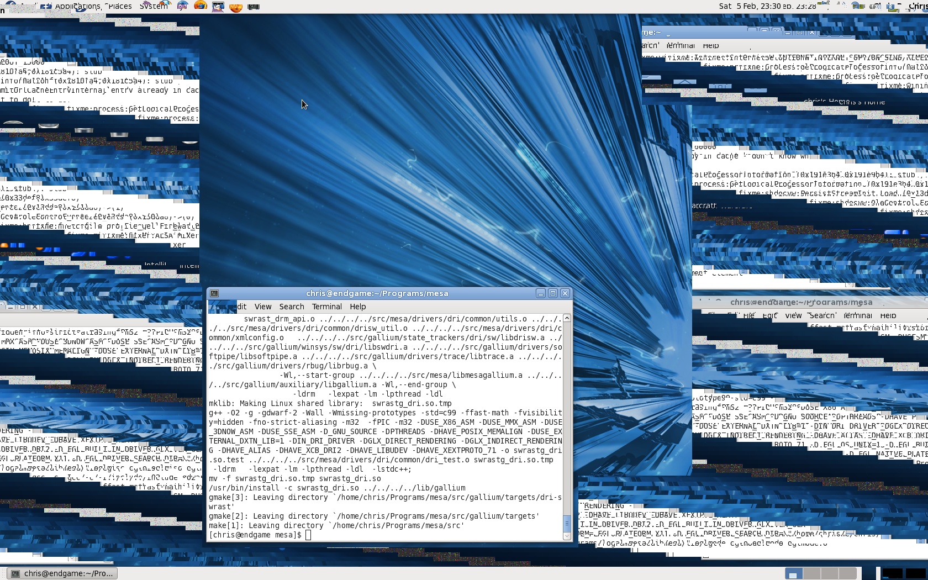Open the Help menu in mesa terminal
This screenshot has width=928, height=580.
357,307
